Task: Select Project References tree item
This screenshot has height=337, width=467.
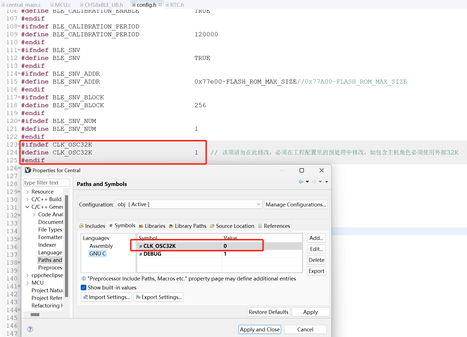Action: [47, 298]
